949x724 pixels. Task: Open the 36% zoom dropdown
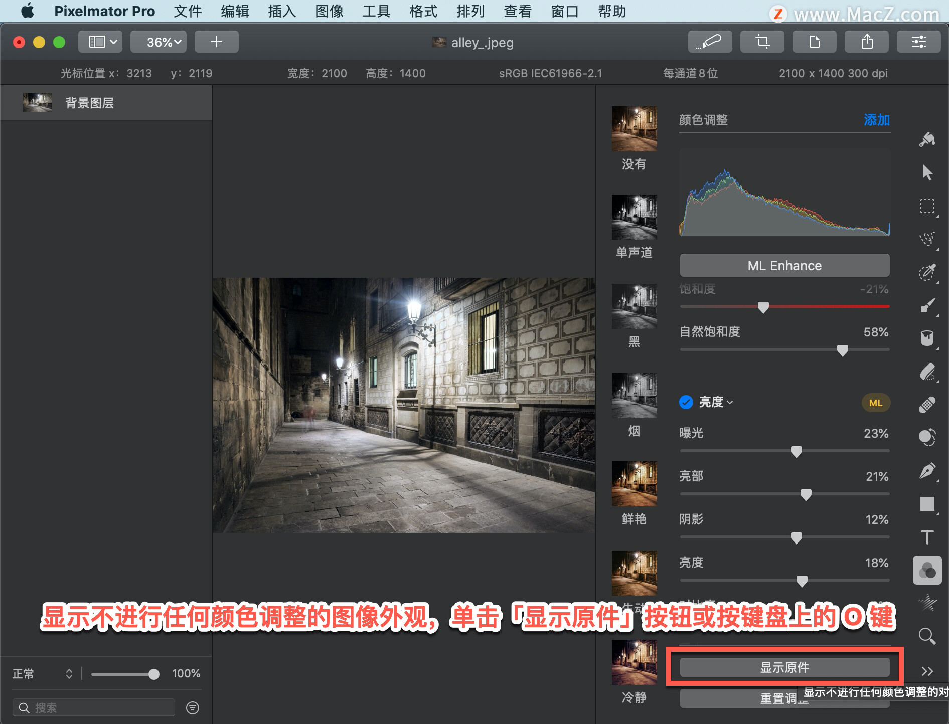click(x=159, y=42)
